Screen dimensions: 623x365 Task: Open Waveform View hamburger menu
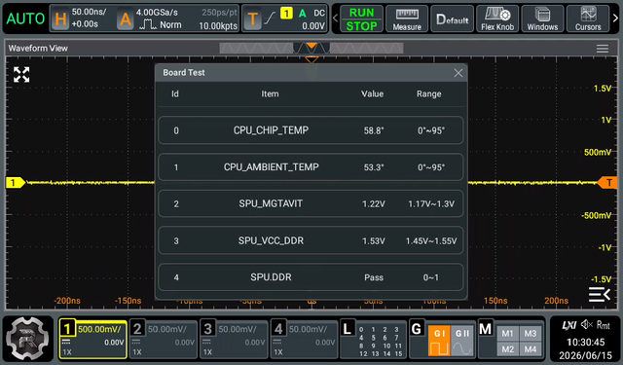pos(603,49)
